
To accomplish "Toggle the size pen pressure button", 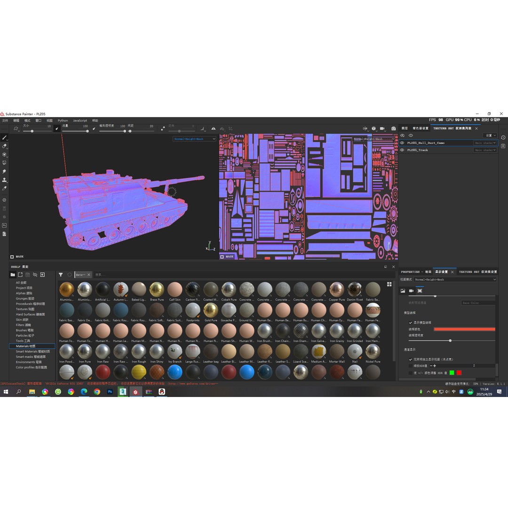I will point(57,128).
